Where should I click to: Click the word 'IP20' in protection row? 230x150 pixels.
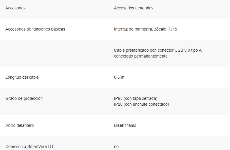pyautogui.click(x=118, y=104)
